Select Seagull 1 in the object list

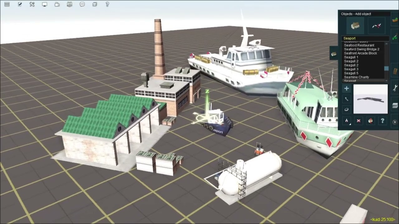point(351,57)
